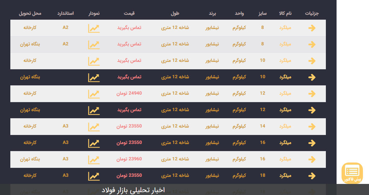This screenshot has height=195, width=369.
Task: Open details arrow for size 14 rebar row
Action: 312,126
